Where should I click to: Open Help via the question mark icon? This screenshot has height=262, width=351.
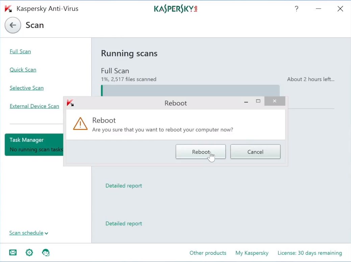tap(296, 9)
